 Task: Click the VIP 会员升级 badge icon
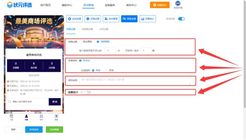tap(178, 3)
